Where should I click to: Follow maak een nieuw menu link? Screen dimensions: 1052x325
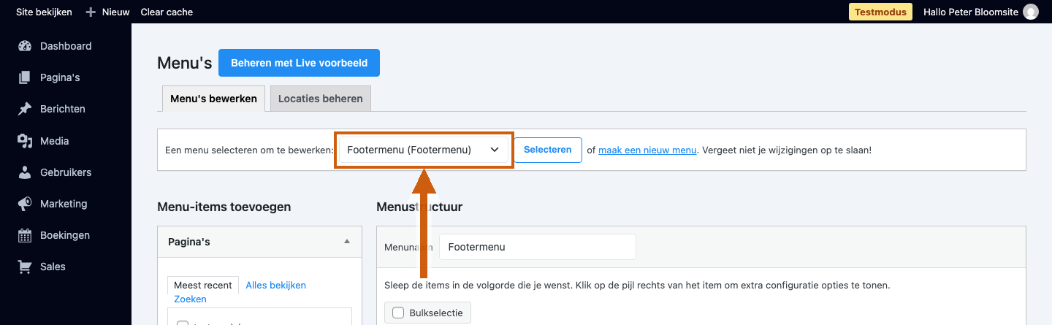647,150
